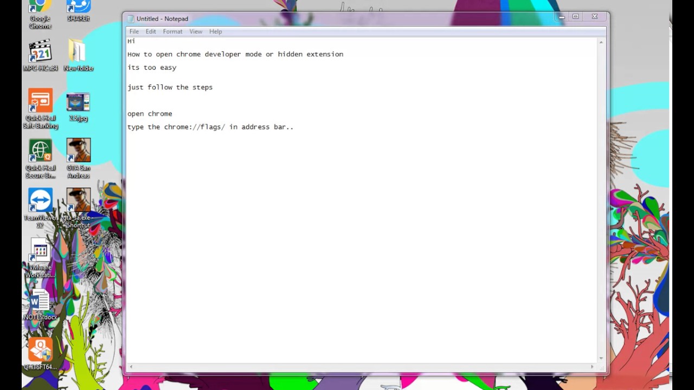Click the 'chrome://flags/' text in the editor
This screenshot has height=390, width=694.
(195, 127)
